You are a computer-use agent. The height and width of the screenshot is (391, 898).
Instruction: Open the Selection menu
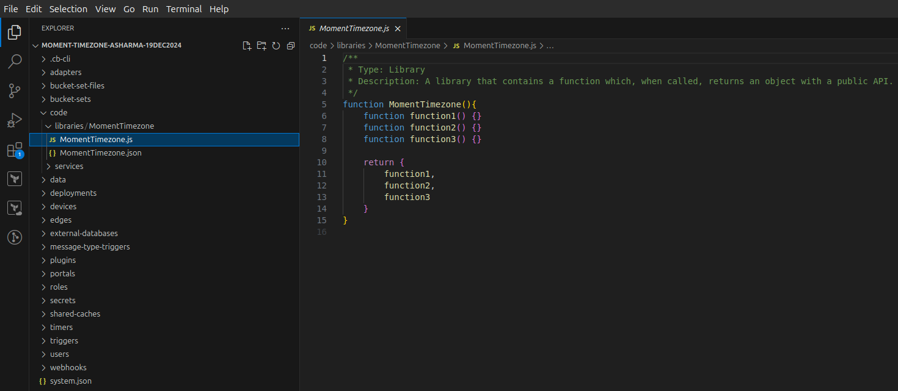pos(68,9)
